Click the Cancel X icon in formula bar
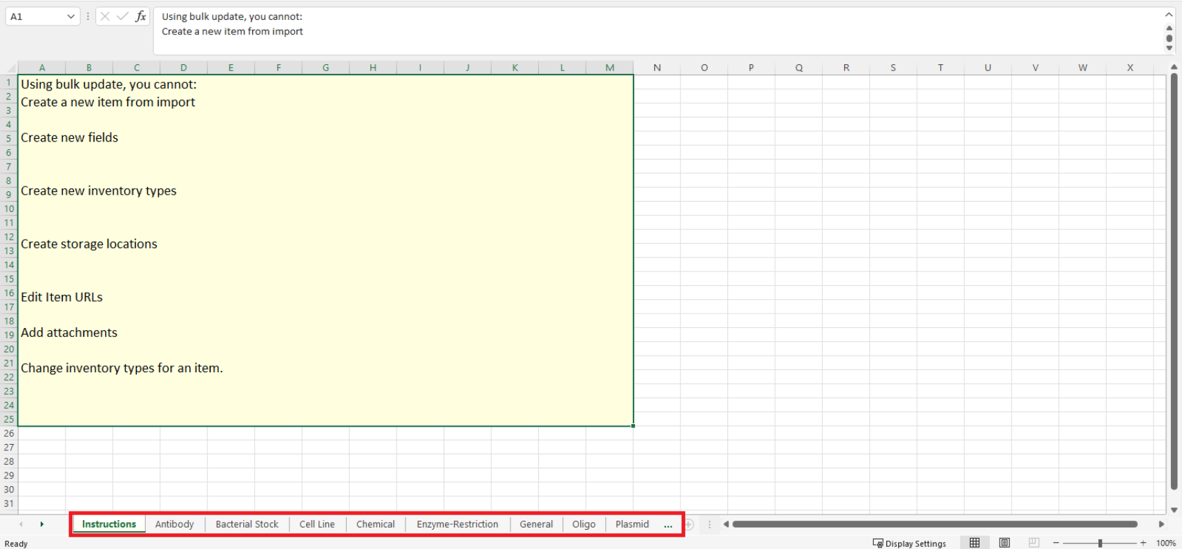This screenshot has height=549, width=1182. point(105,17)
